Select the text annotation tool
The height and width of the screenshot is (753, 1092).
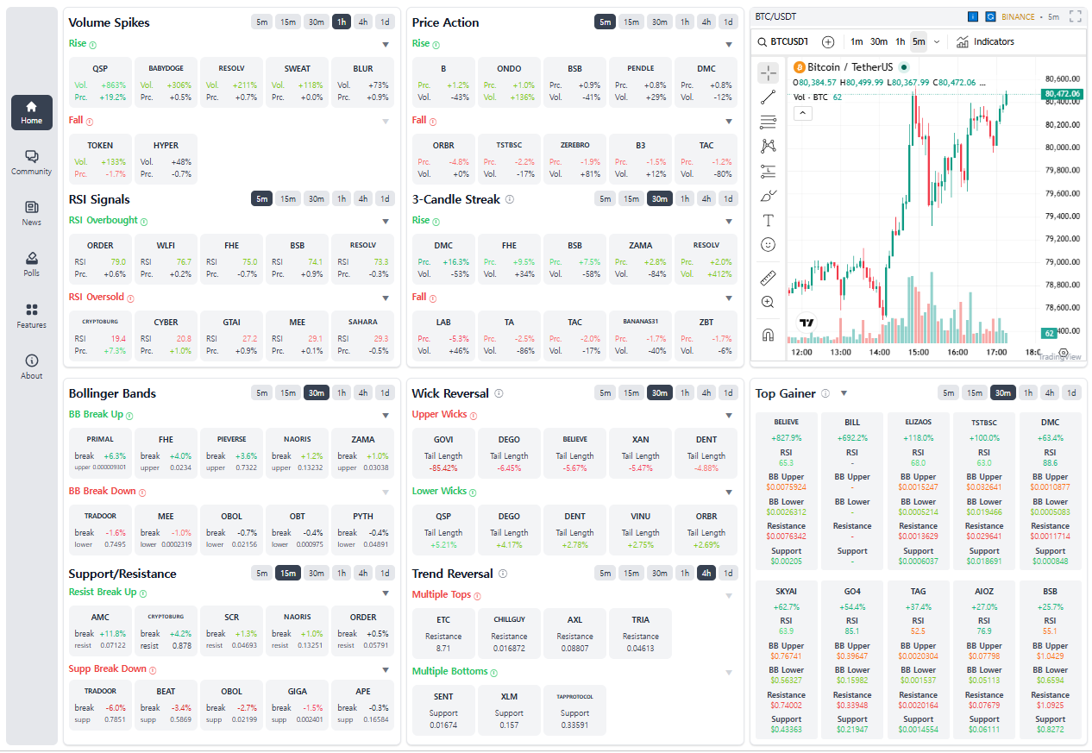(768, 221)
